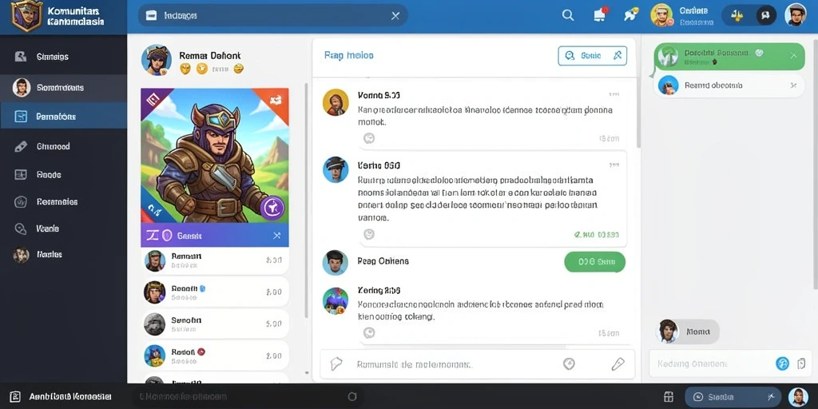The image size is (818, 409).
Task: Open the grey avatar chat chip
Action: [688, 332]
